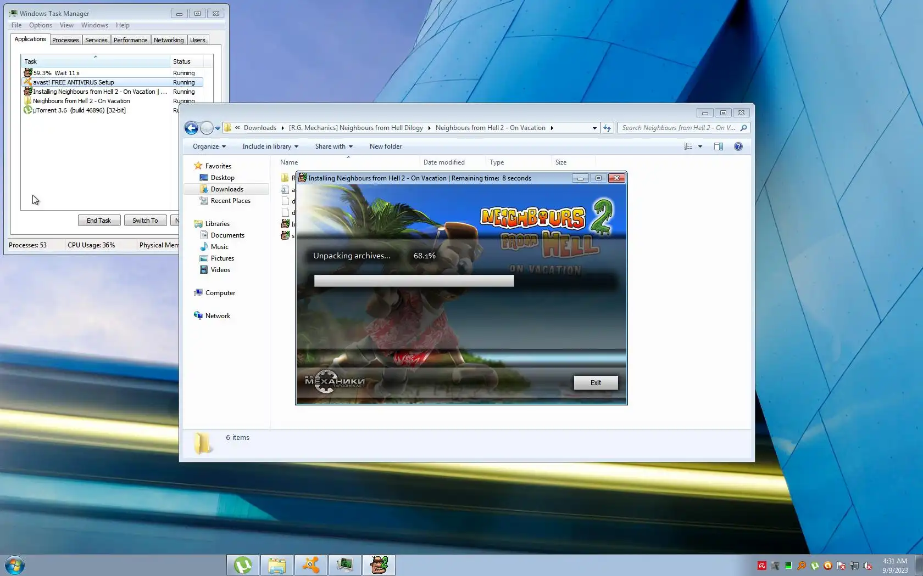Expand breadcrumb arrow after On Vacation
923x576 pixels.
(x=552, y=128)
